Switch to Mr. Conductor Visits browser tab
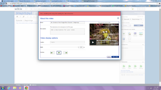Screen dimensions: 161x90 click(73, 1)
